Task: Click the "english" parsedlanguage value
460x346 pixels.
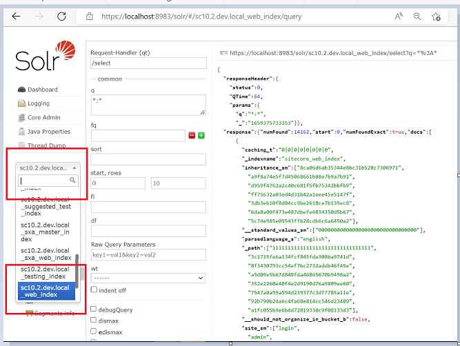Action: (314, 239)
